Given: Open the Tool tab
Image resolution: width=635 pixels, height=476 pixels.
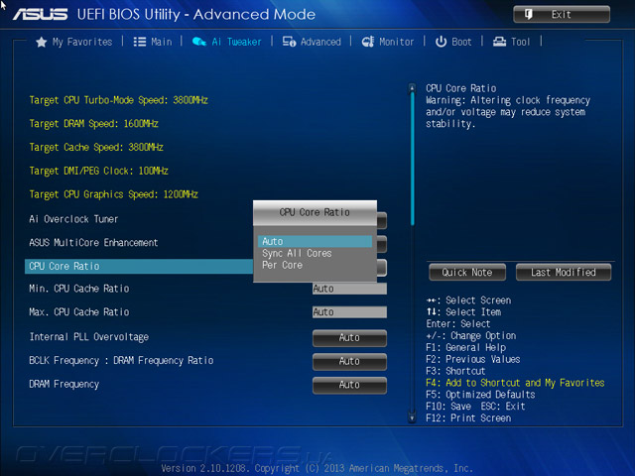Looking at the screenshot, I should 511,42.
